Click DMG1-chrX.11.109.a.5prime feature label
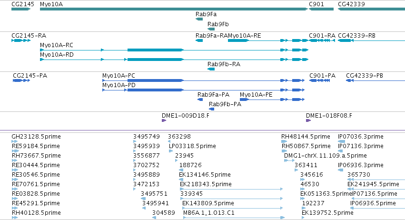 326,156
